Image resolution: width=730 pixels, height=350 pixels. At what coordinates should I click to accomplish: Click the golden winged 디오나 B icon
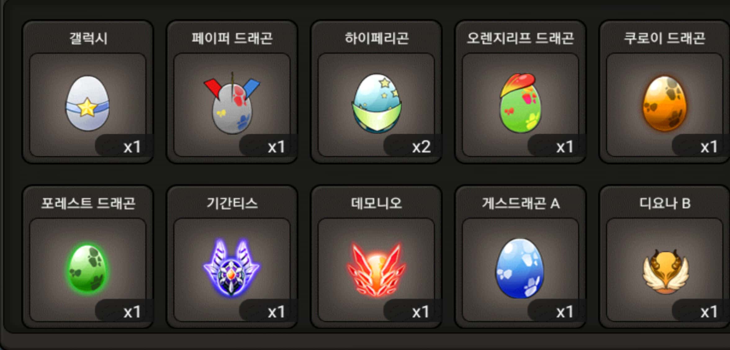(x=665, y=271)
